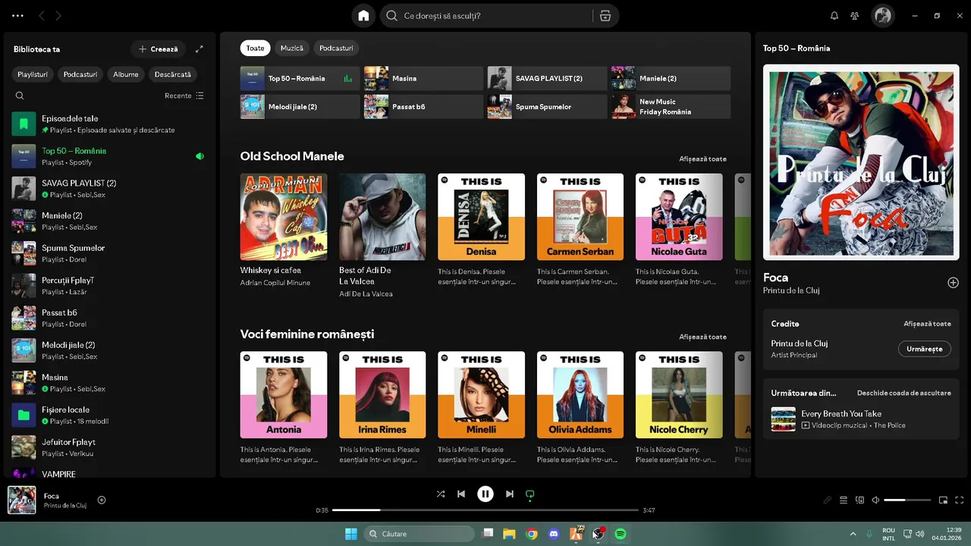Open the Recente sort dropdown
Image resolution: width=971 pixels, height=546 pixels.
pyautogui.click(x=184, y=96)
